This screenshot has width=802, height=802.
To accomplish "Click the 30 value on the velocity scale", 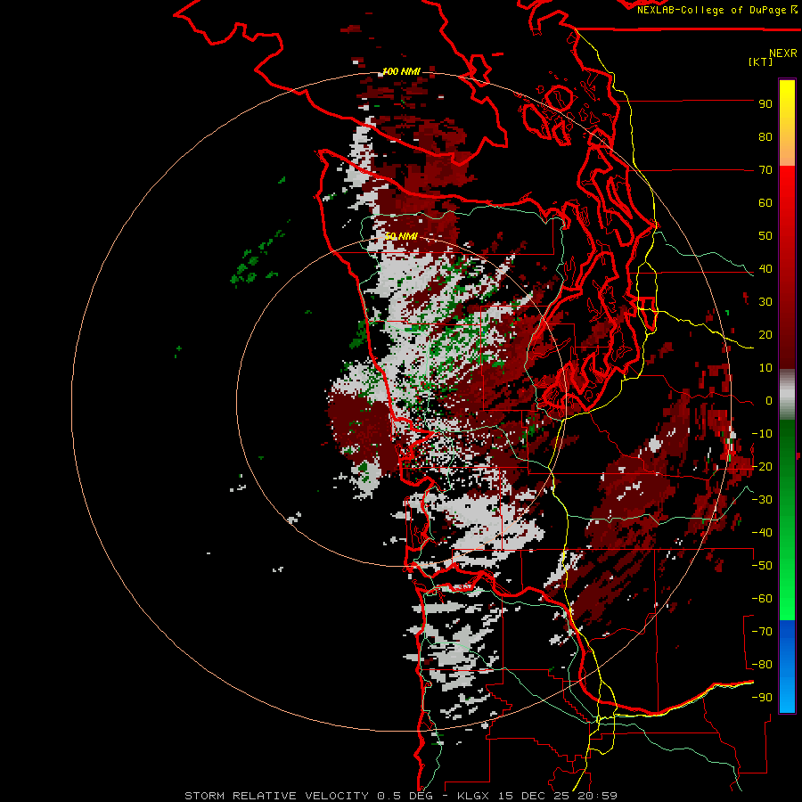I will (x=765, y=302).
